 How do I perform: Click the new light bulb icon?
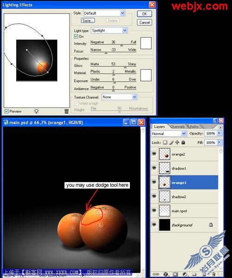(x=36, y=111)
